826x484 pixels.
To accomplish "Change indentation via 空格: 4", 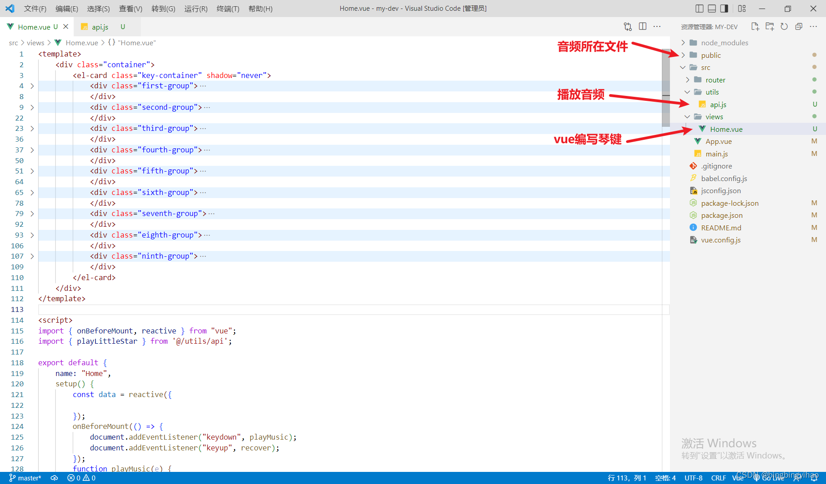I will 665,478.
